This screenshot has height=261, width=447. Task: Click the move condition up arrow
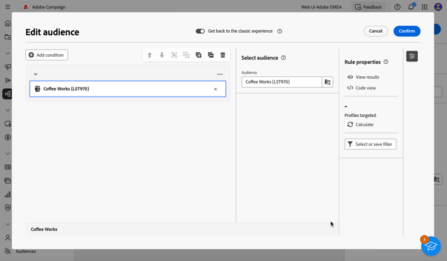click(150, 55)
